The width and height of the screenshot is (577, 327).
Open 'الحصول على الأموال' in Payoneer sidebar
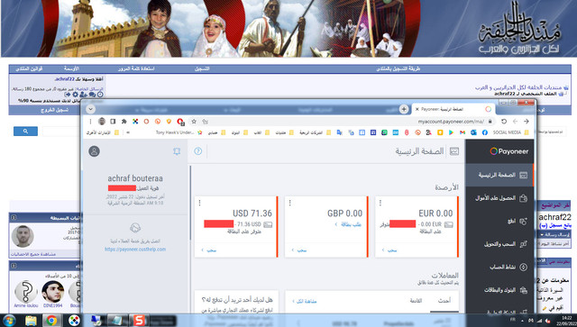499,198
